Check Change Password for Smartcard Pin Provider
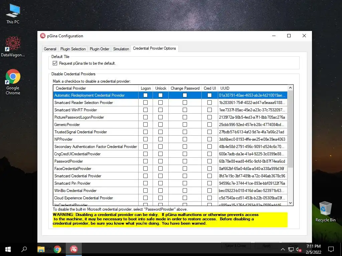The width and height of the screenshot is (342, 256). (185, 183)
